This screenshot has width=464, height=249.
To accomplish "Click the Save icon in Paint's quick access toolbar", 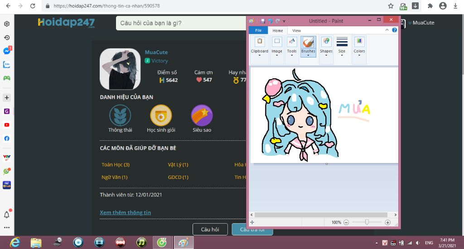I will click(262, 21).
